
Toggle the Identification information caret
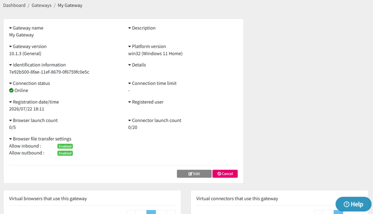click(11, 65)
